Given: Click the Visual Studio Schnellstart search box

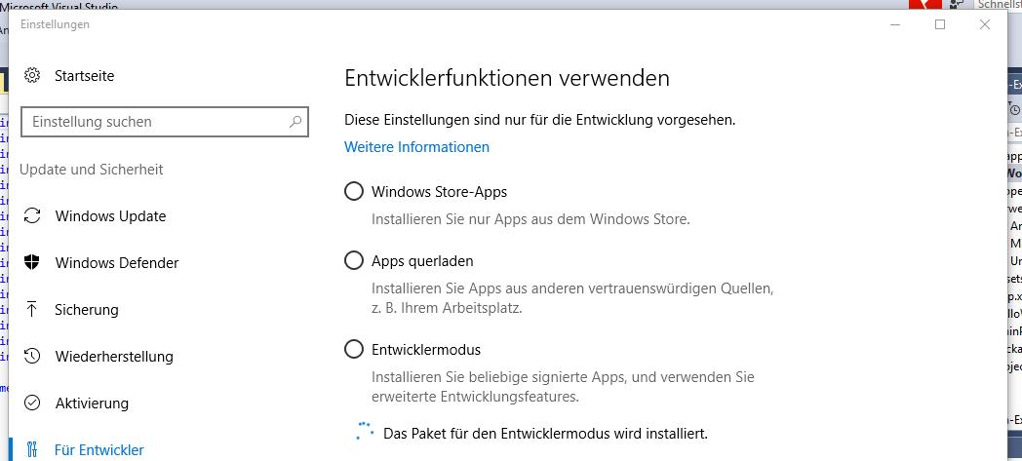Looking at the screenshot, I should click(x=1000, y=5).
